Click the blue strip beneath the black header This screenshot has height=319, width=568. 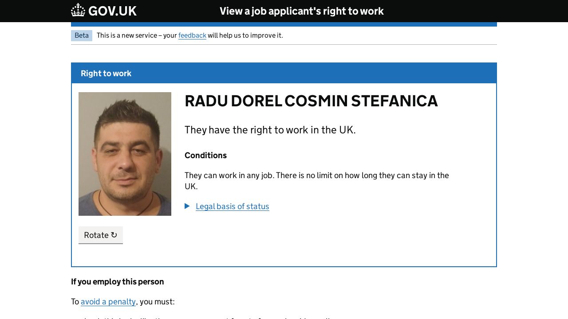point(284,24)
